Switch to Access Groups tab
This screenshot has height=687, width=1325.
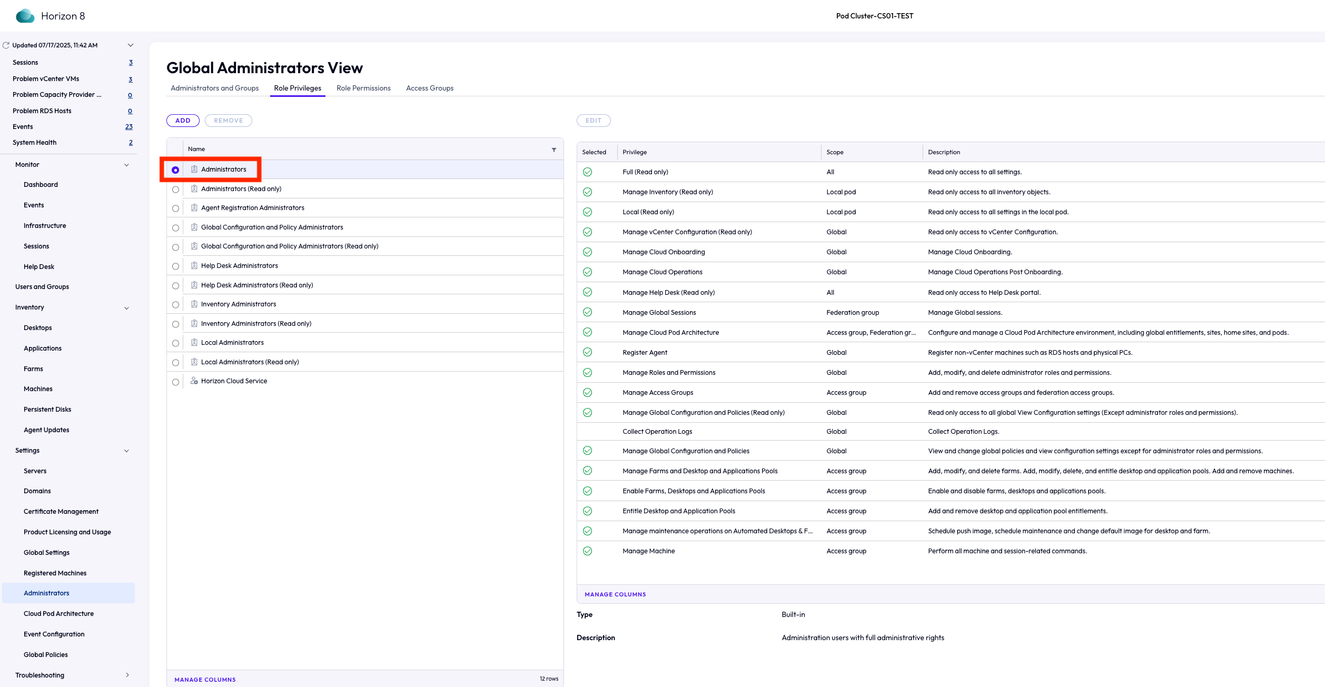pos(430,88)
